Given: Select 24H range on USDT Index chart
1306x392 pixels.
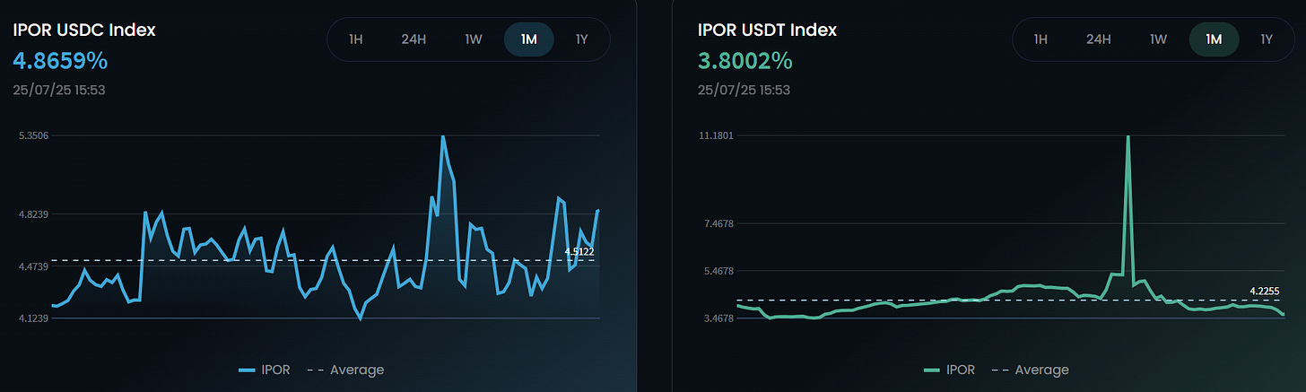Looking at the screenshot, I should coord(1098,39).
